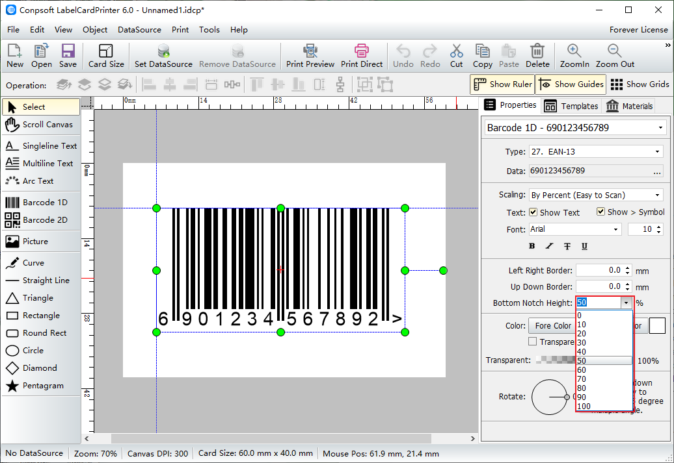Click the Rotate dial control
This screenshot has height=463, width=674.
click(x=549, y=397)
